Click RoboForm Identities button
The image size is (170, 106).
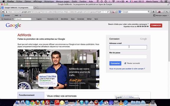(64, 19)
